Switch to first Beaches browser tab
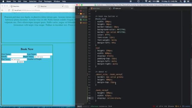The height and width of the screenshot is (108, 192). point(23,6)
